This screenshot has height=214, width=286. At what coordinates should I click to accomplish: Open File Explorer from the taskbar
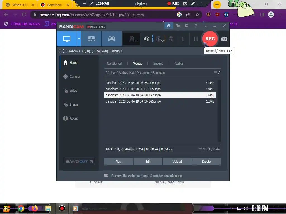48,208
